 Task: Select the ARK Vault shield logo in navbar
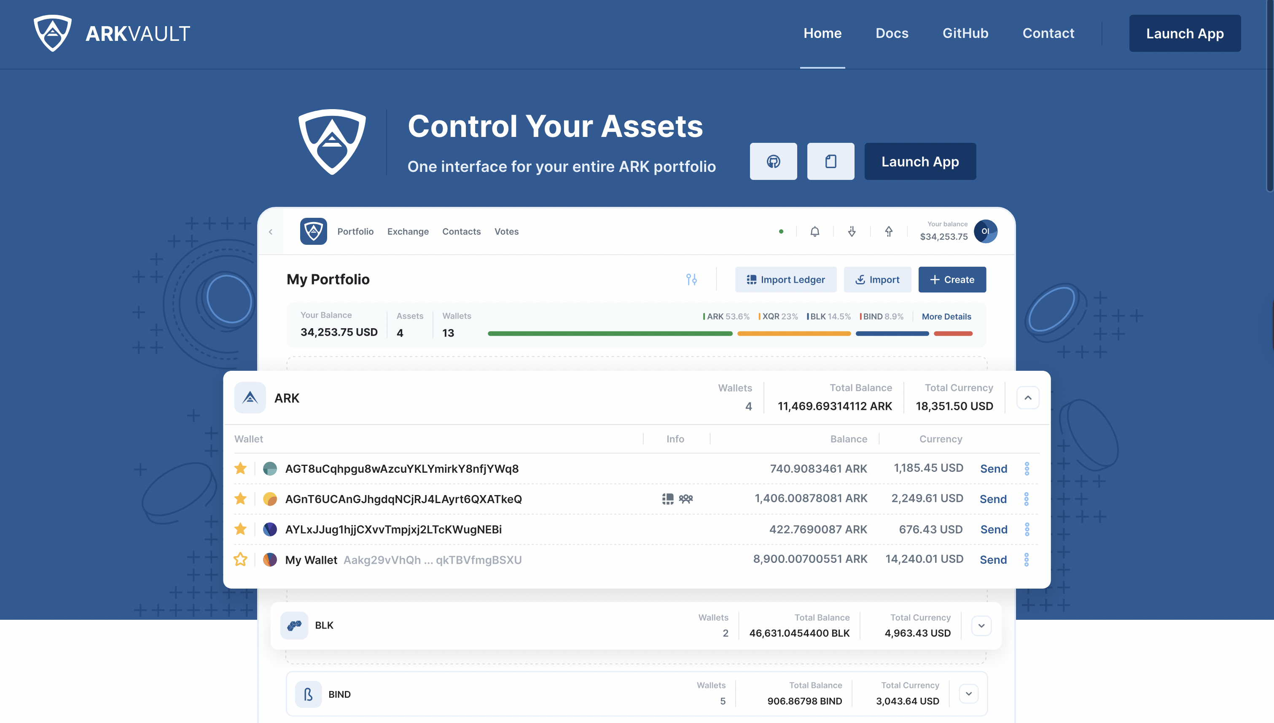click(53, 33)
